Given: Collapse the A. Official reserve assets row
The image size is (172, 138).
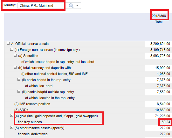Looking at the screenshot, I should pos(8,43).
